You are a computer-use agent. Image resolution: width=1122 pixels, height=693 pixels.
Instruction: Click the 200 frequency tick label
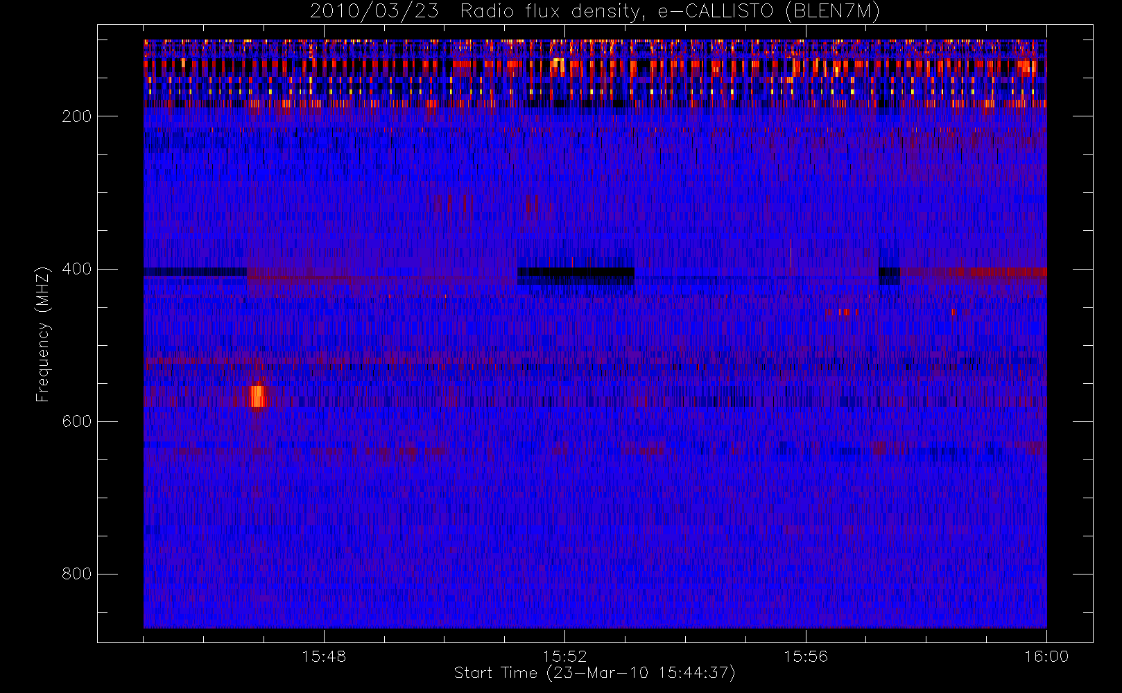(x=76, y=116)
